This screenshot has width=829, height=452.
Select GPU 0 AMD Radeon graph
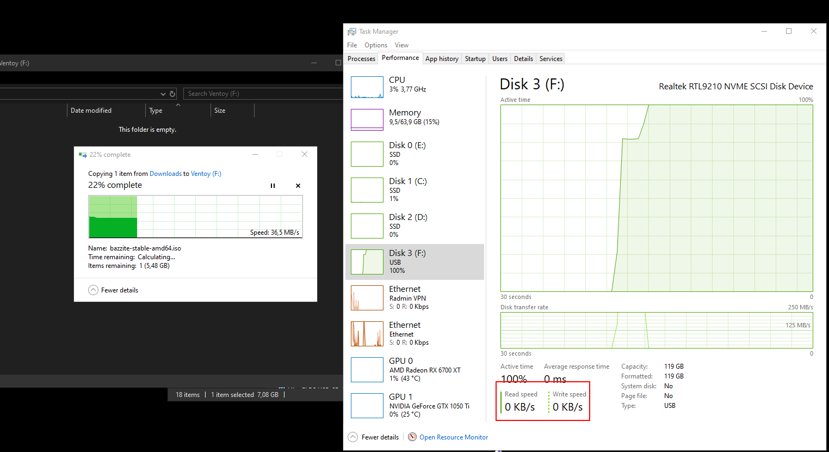pos(367,369)
